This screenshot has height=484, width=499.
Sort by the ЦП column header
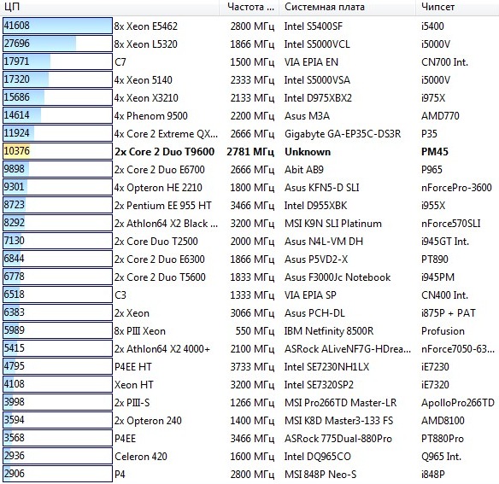109,7
